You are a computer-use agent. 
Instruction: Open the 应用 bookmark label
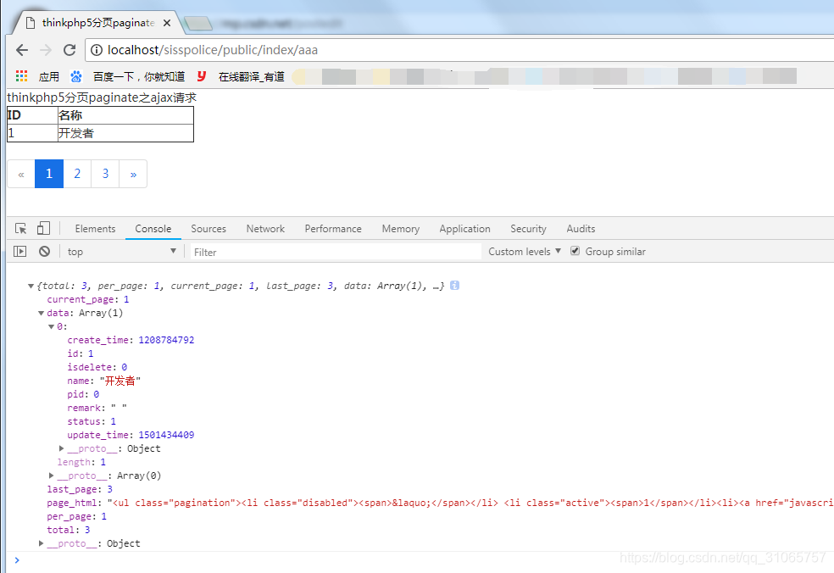tap(49, 76)
